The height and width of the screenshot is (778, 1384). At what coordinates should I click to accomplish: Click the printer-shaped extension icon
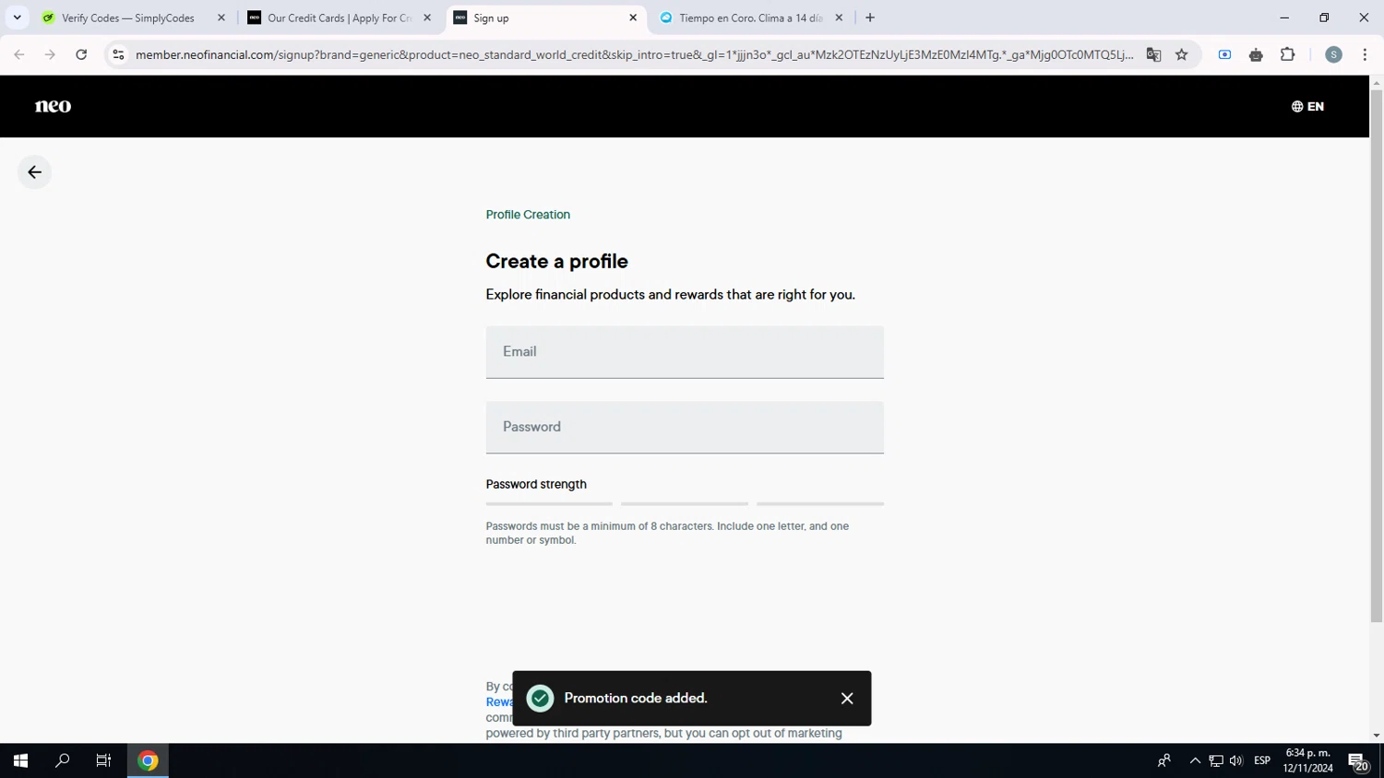[1256, 54]
